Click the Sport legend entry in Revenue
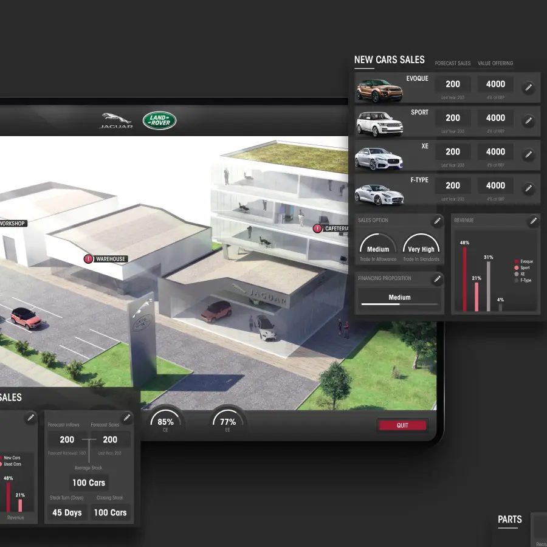Image resolution: width=547 pixels, height=547 pixels. (522, 267)
